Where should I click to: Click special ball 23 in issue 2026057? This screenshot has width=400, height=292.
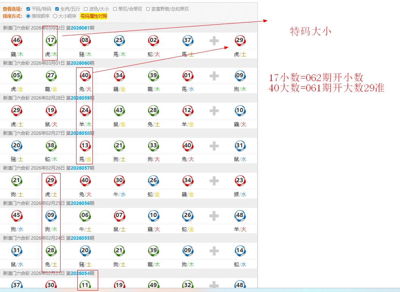click(240, 181)
